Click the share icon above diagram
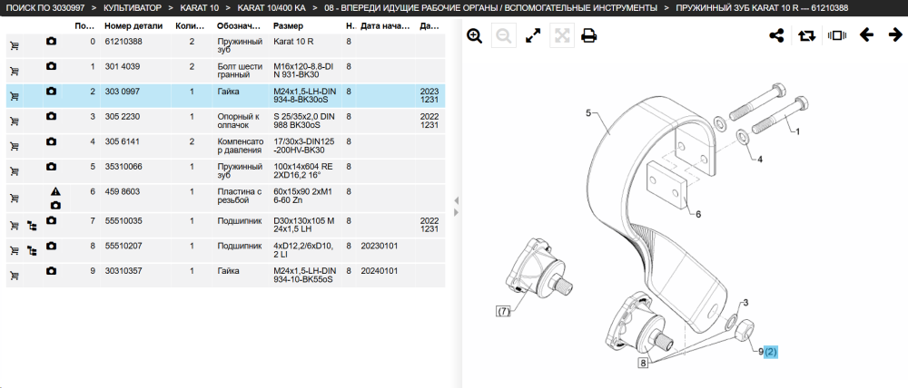Image resolution: width=908 pixels, height=388 pixels. [776, 36]
